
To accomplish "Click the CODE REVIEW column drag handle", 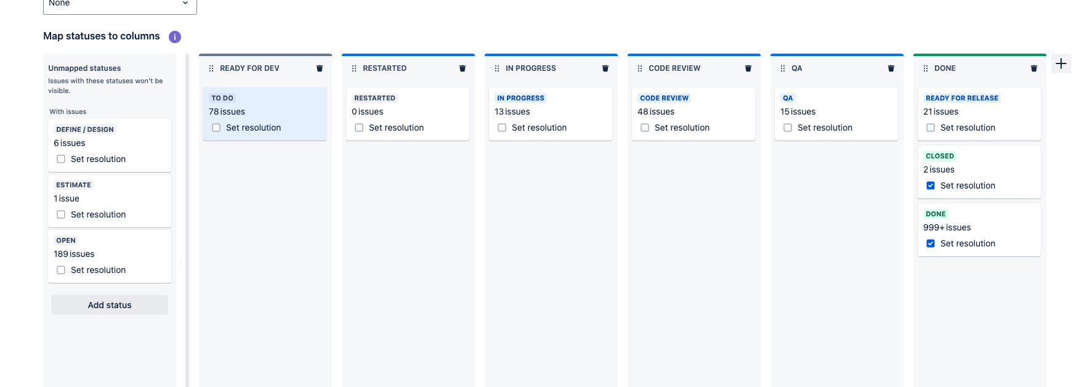I will 640,68.
